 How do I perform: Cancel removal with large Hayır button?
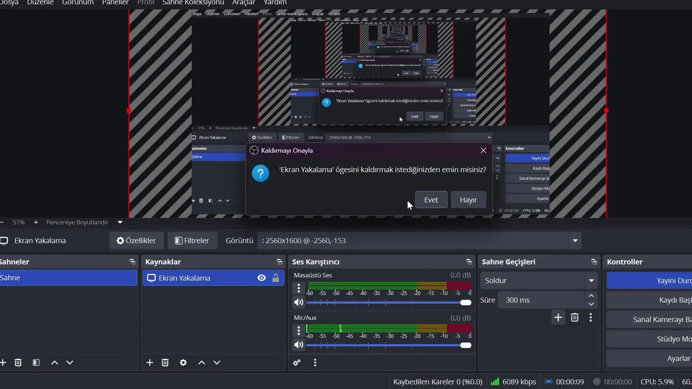[x=468, y=199]
